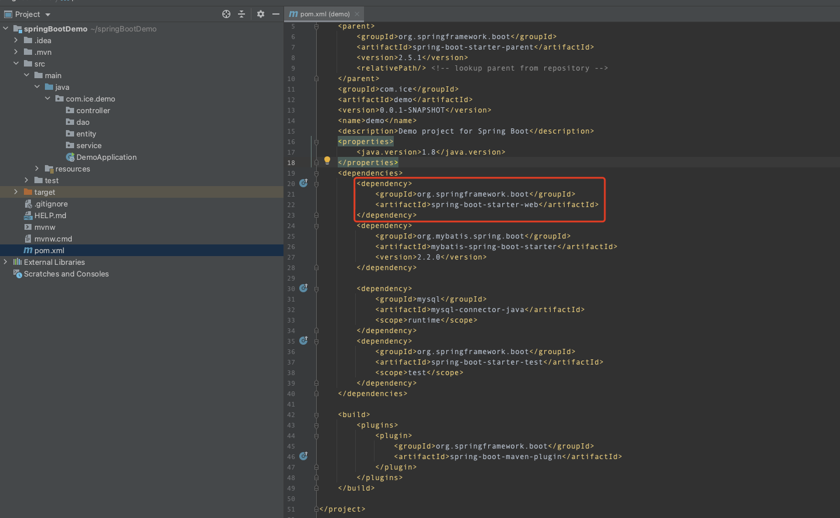Click HELP.md markdown file icon

pos(28,215)
